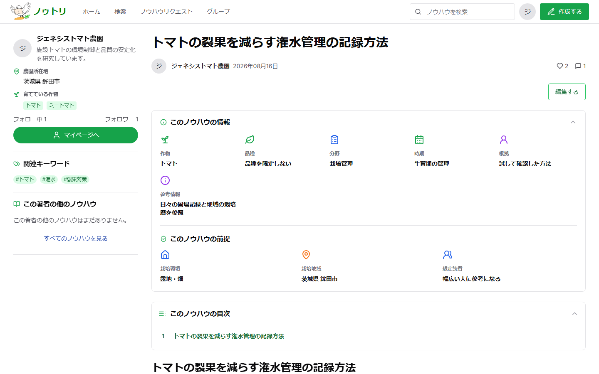
Task: Click フォロワー 1 count
Action: tap(121, 119)
